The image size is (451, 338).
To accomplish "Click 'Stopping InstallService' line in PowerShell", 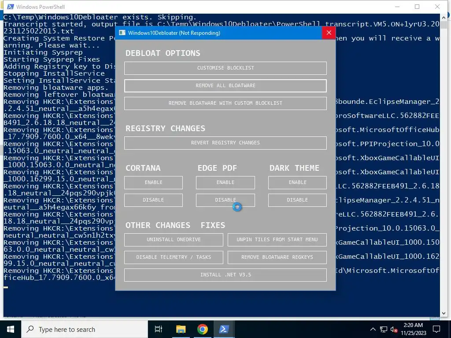I will tap(54, 73).
